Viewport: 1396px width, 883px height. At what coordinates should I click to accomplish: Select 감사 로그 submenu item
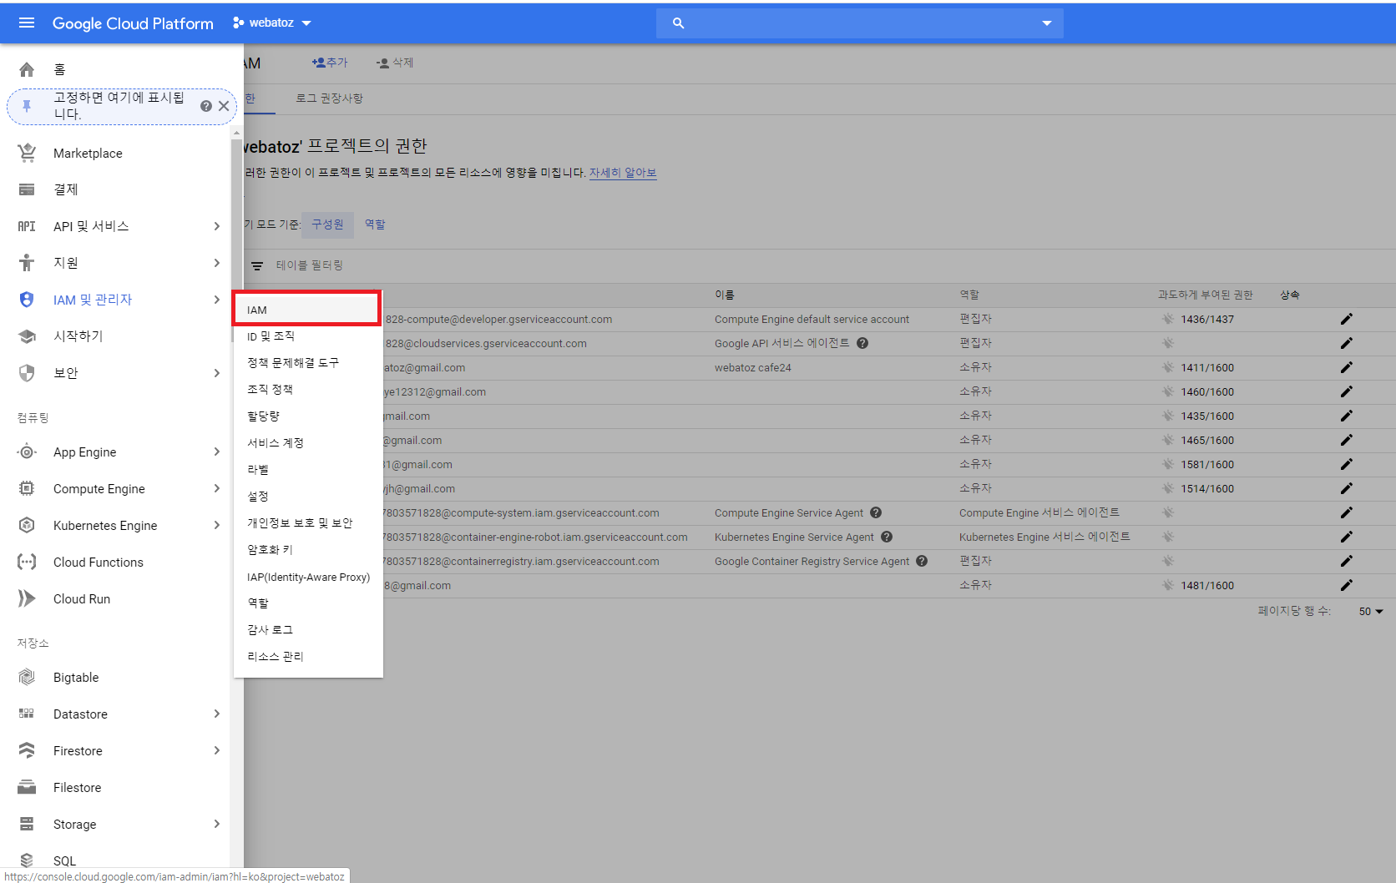click(x=307, y=630)
